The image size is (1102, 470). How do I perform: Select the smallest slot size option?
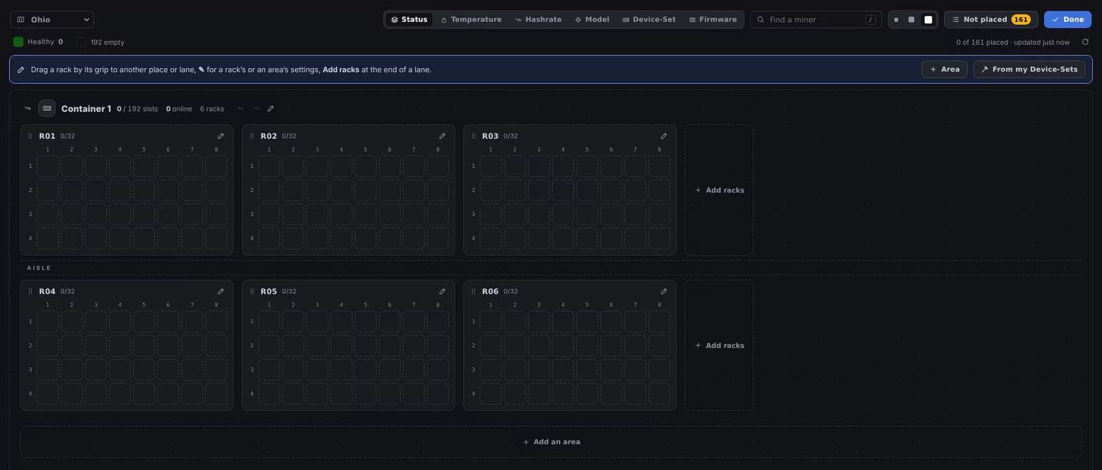click(x=896, y=20)
